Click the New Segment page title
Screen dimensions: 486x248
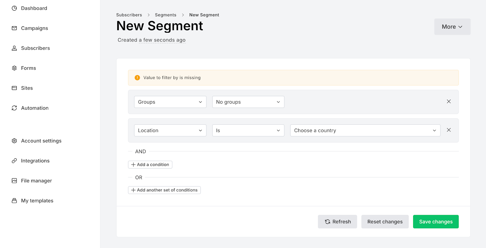[x=160, y=26]
